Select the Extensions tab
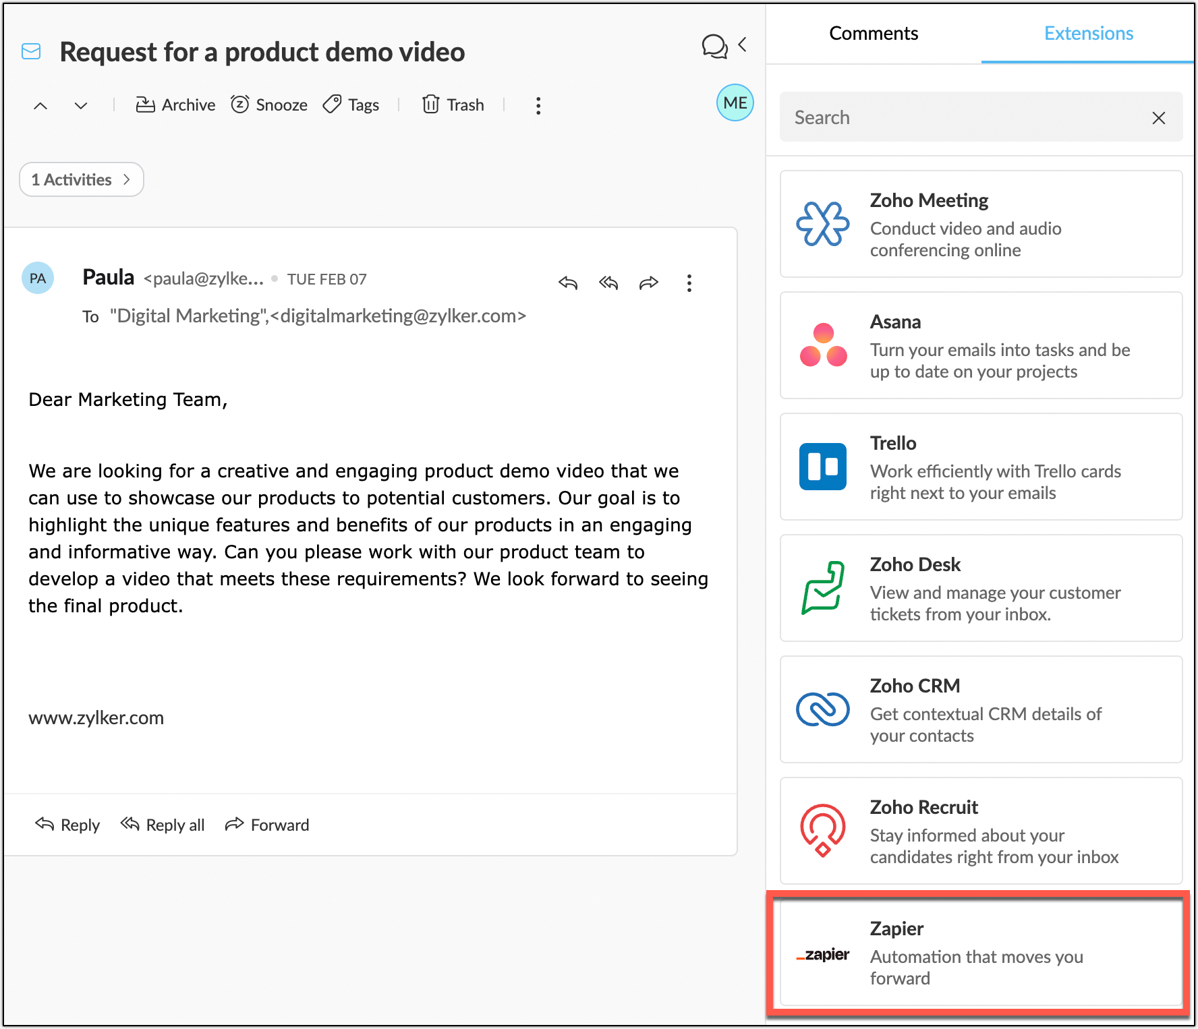The width and height of the screenshot is (1198, 1029). point(1088,33)
